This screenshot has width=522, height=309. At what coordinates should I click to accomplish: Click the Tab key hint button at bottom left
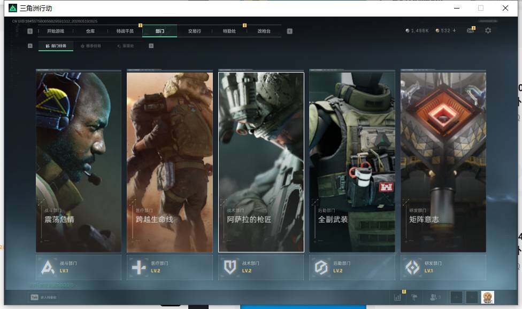click(x=44, y=297)
